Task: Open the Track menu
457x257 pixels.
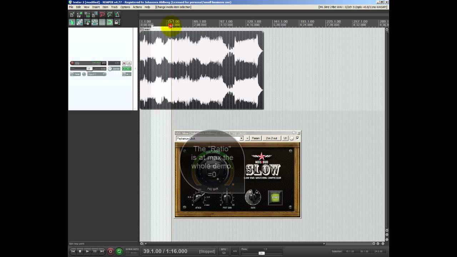Action: click(x=114, y=7)
